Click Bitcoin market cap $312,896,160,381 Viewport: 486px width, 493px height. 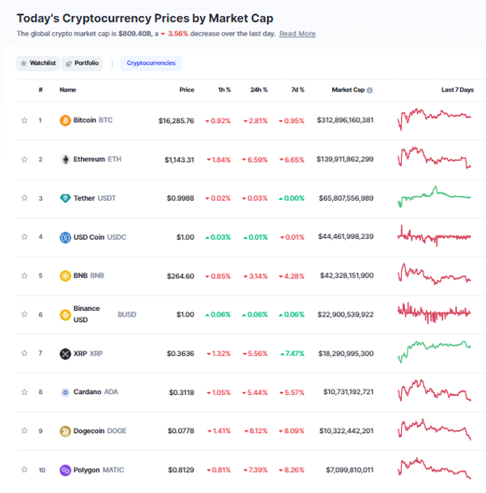point(345,120)
